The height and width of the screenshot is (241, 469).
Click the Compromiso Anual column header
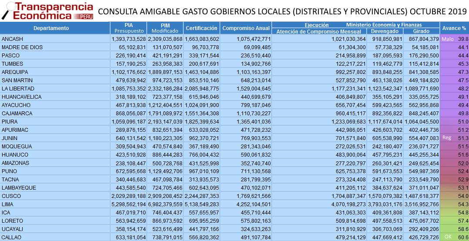pos(246,28)
